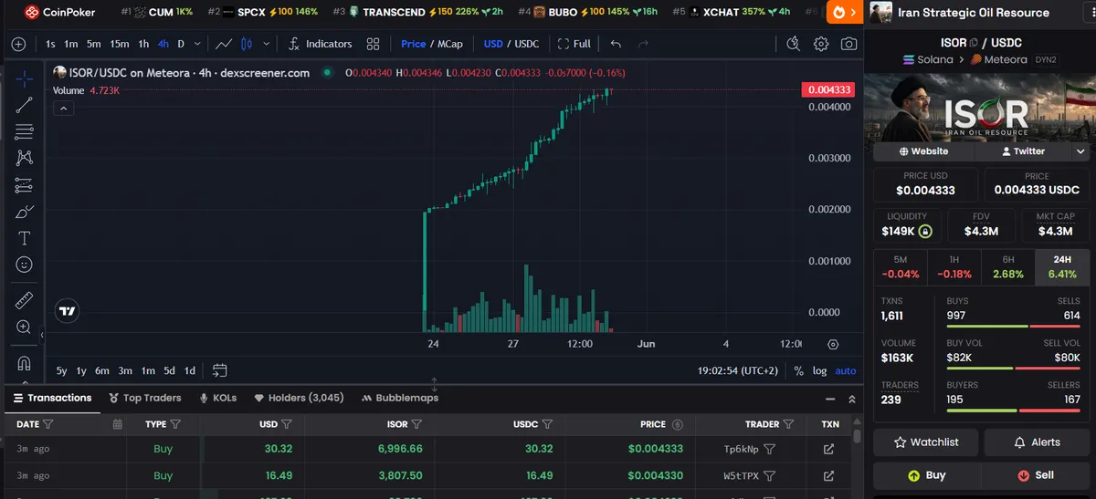Filter transactions by TYPE column

(x=175, y=424)
